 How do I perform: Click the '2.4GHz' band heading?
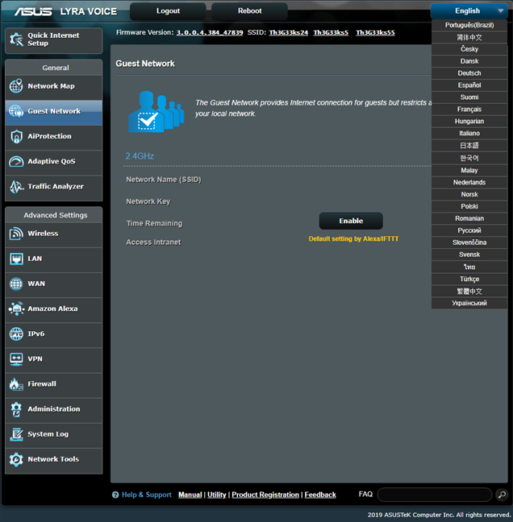pyautogui.click(x=140, y=156)
